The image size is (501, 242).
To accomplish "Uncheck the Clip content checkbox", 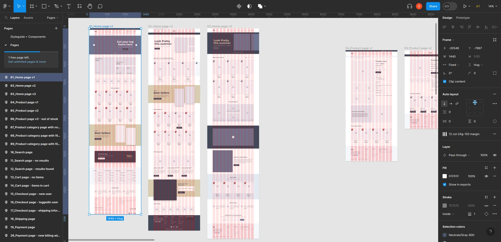I will tap(444, 81).
